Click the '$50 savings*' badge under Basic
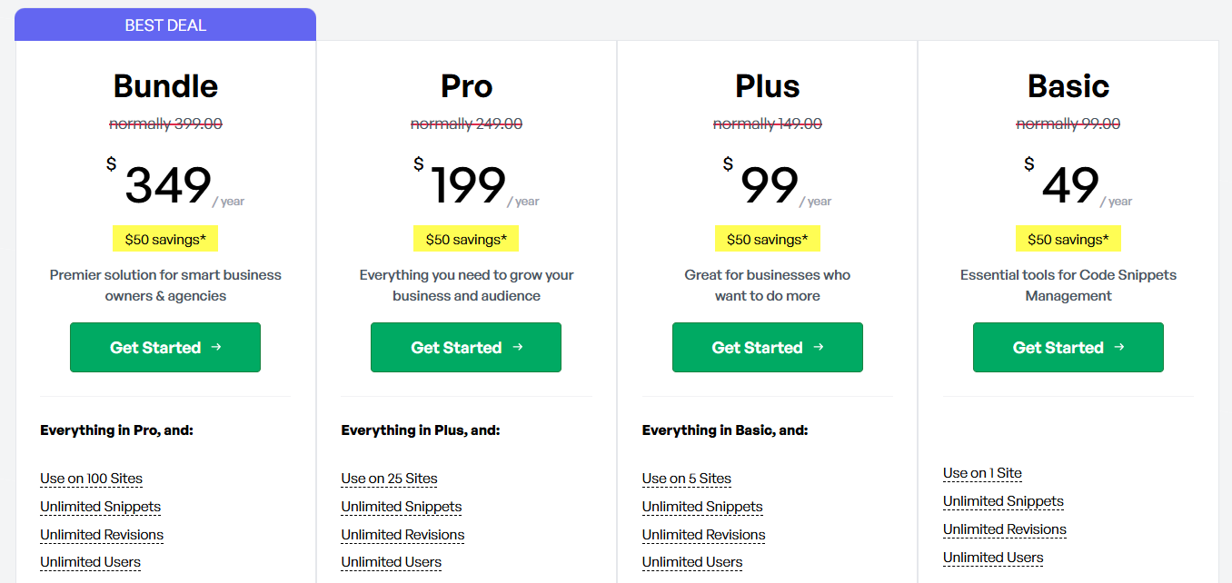Screen dimensions: 1232x583 pos(1068,240)
